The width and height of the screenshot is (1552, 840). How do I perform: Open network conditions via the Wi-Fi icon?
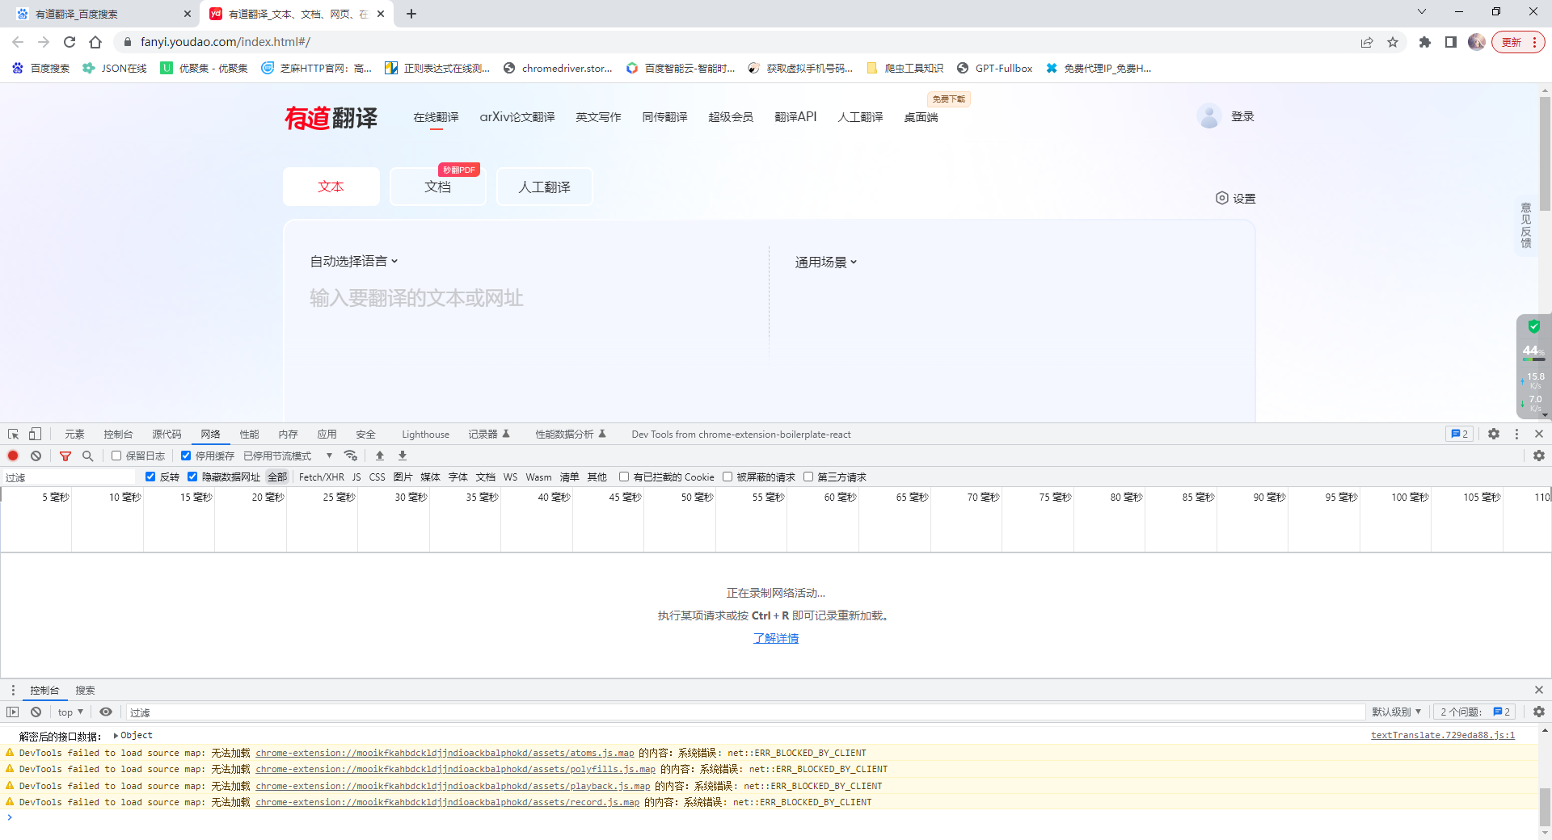(x=351, y=456)
